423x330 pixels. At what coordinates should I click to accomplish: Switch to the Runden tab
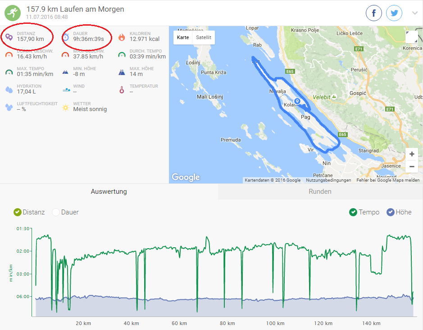point(320,191)
